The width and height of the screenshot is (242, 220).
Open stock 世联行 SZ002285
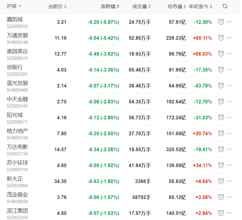(x=17, y=70)
